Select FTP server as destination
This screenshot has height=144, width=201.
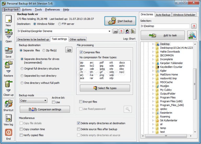(x=60, y=24)
